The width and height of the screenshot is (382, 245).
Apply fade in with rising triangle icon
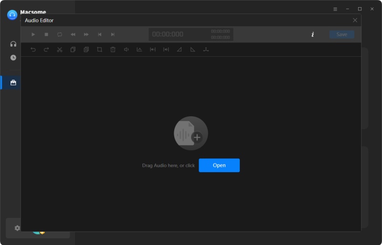click(x=180, y=50)
